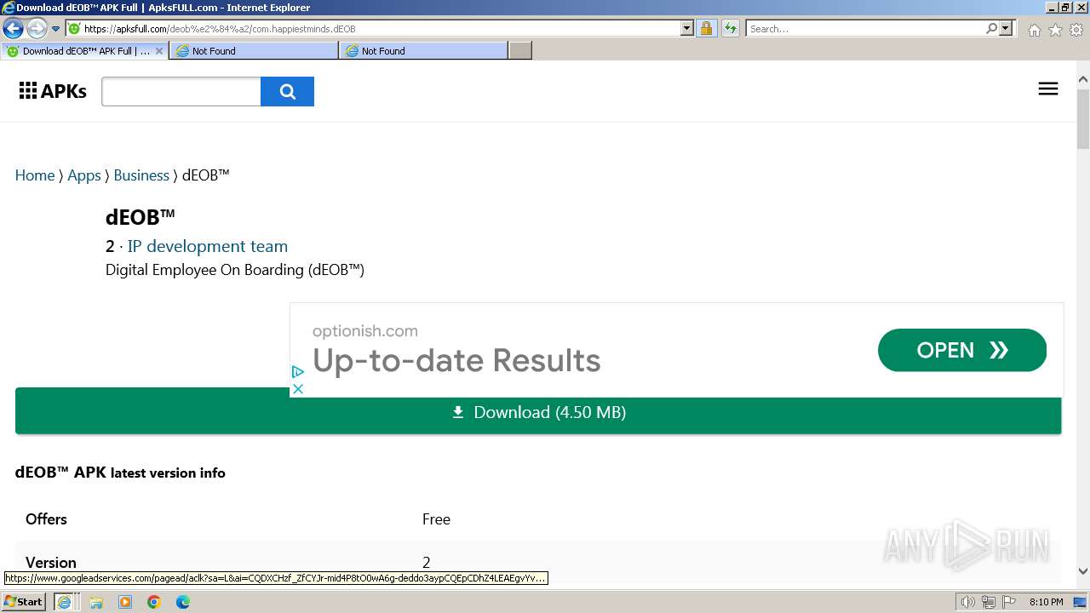The height and width of the screenshot is (613, 1090).
Task: Open the Apps breadcrumb link
Action: click(84, 175)
